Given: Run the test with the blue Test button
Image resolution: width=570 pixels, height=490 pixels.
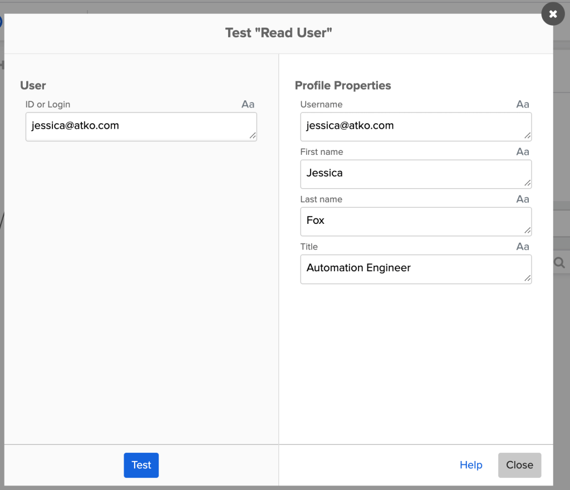Looking at the screenshot, I should 141,465.
